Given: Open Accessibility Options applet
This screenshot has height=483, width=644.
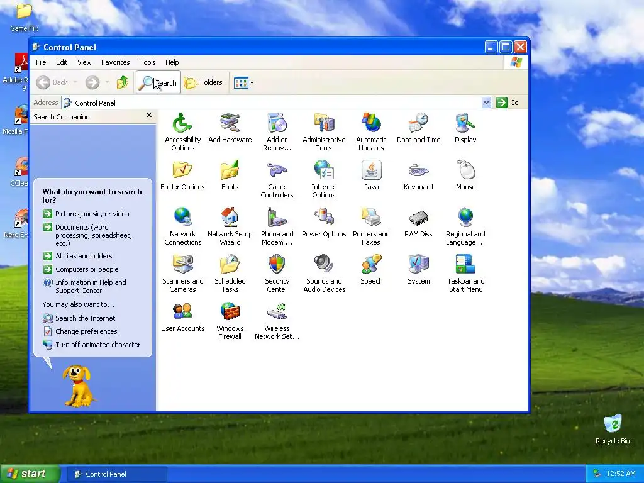Looking at the screenshot, I should pyautogui.click(x=183, y=132).
